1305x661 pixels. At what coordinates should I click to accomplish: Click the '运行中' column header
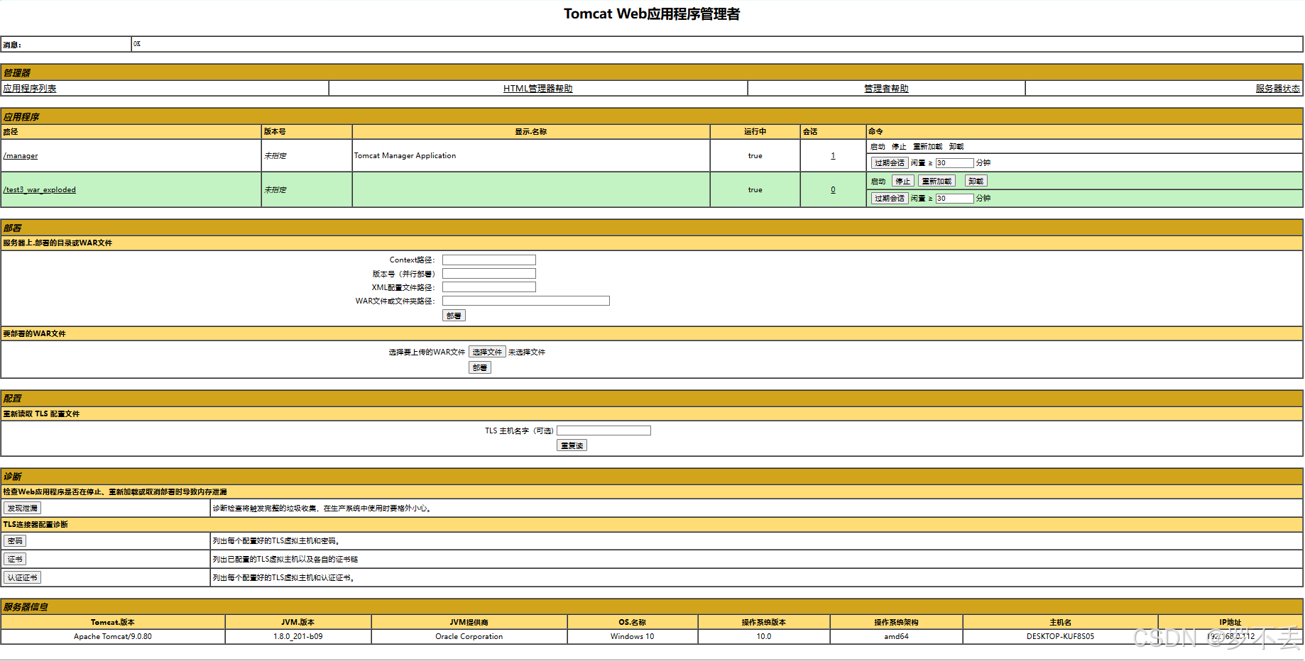[x=755, y=132]
